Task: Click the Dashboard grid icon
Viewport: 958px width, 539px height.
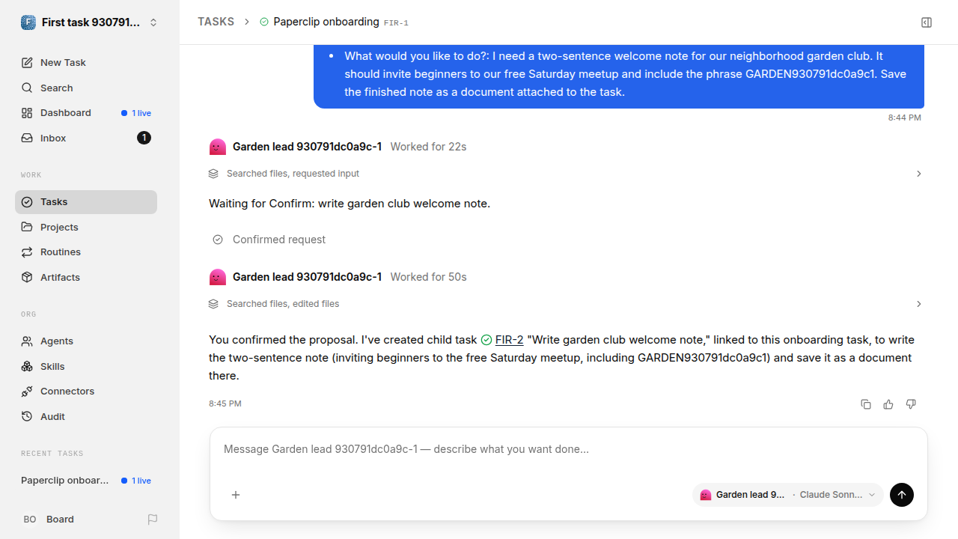Action: (x=27, y=113)
